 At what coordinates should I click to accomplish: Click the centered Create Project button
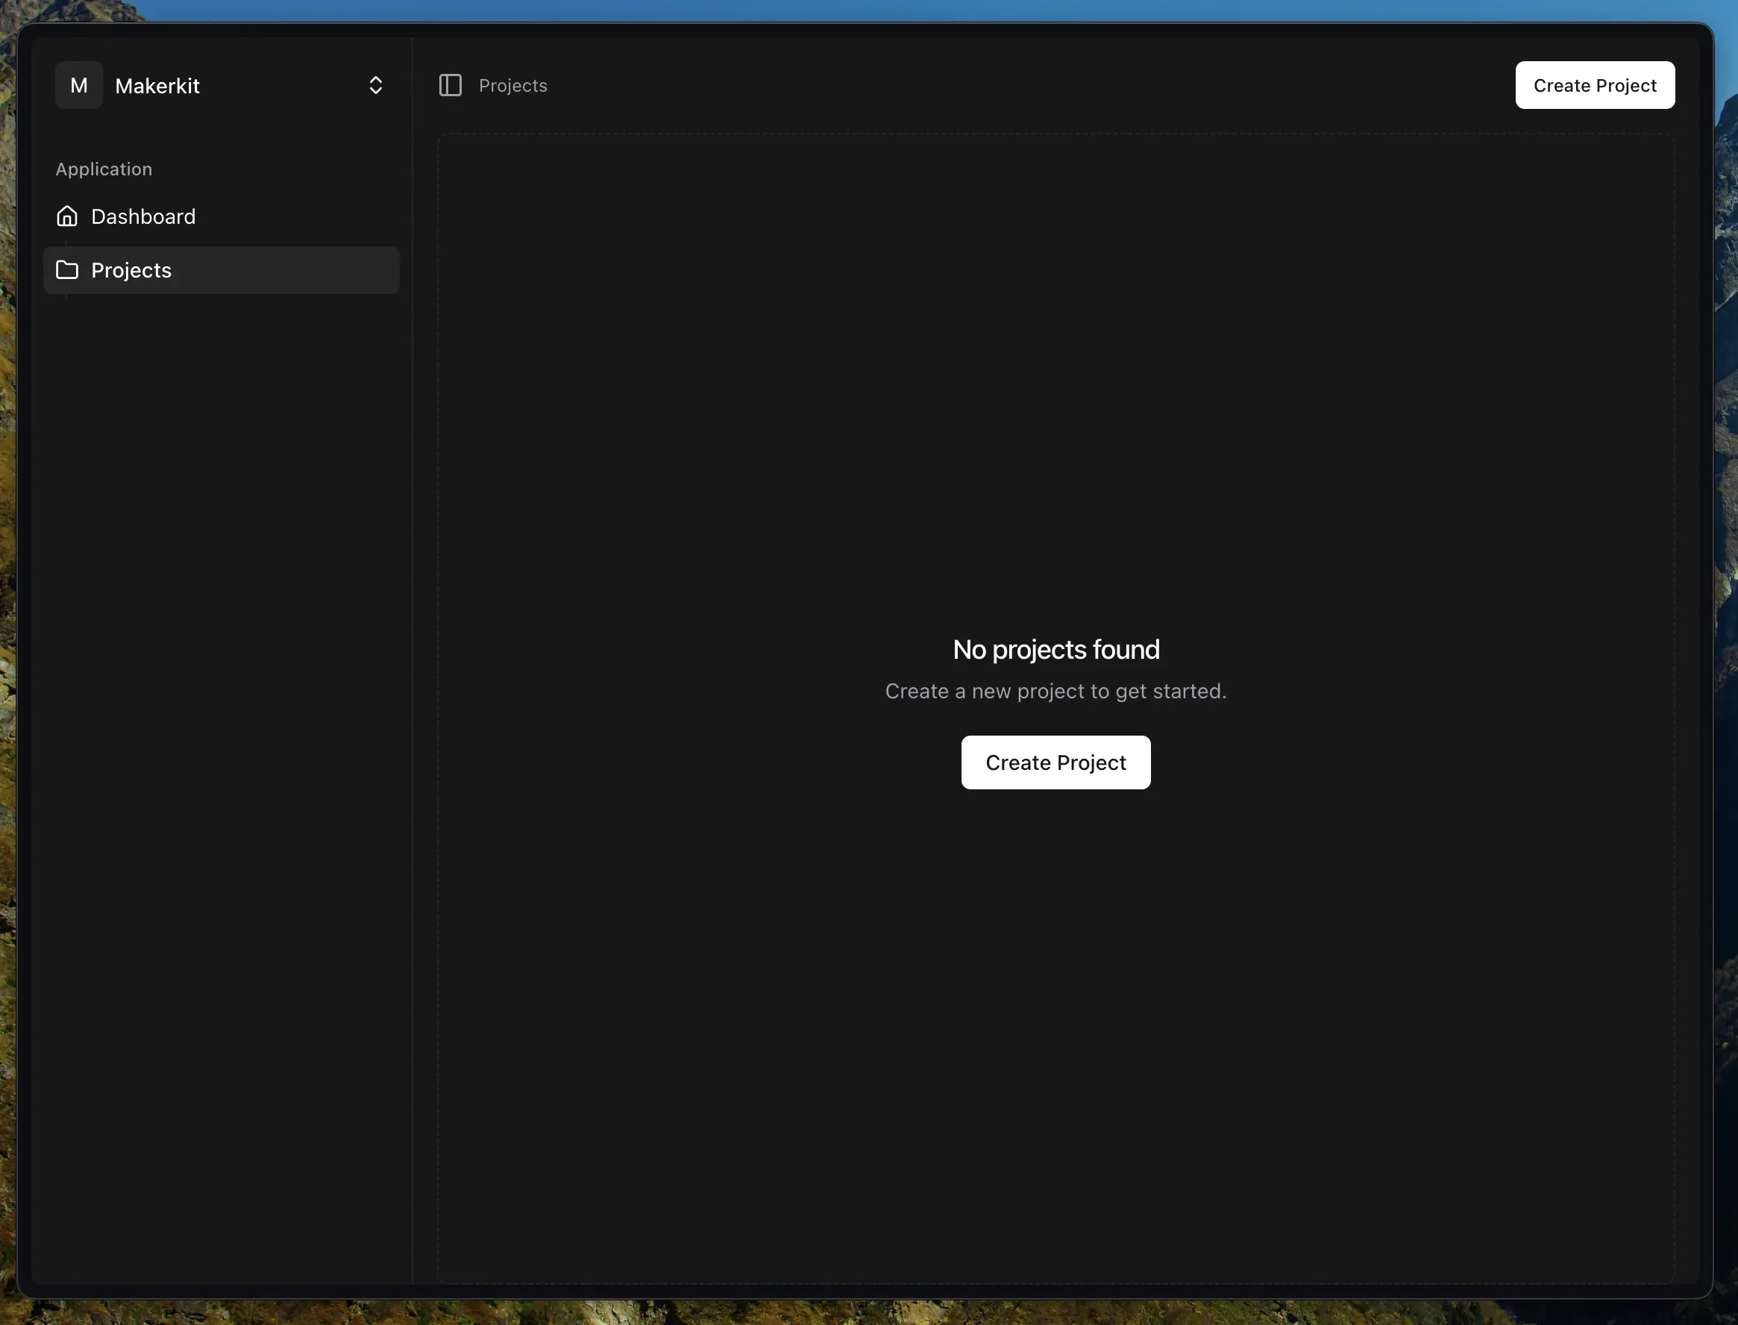point(1055,762)
